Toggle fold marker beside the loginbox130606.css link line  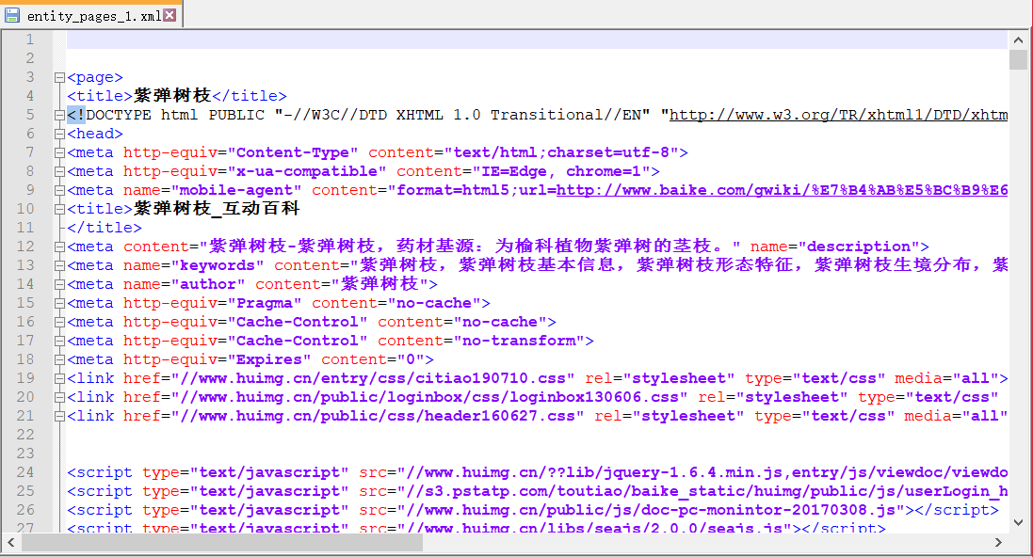[x=59, y=398]
